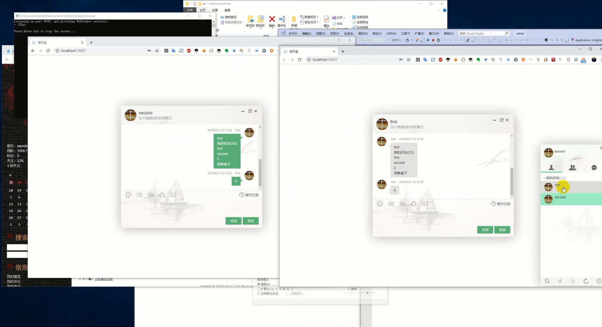Open 聊天记录 history in second chat window
Screen dimensions: 602x327
(249, 195)
